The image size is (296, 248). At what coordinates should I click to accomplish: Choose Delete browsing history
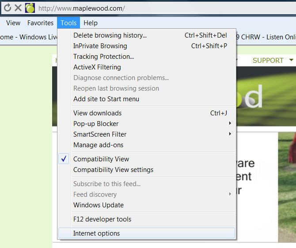click(110, 35)
